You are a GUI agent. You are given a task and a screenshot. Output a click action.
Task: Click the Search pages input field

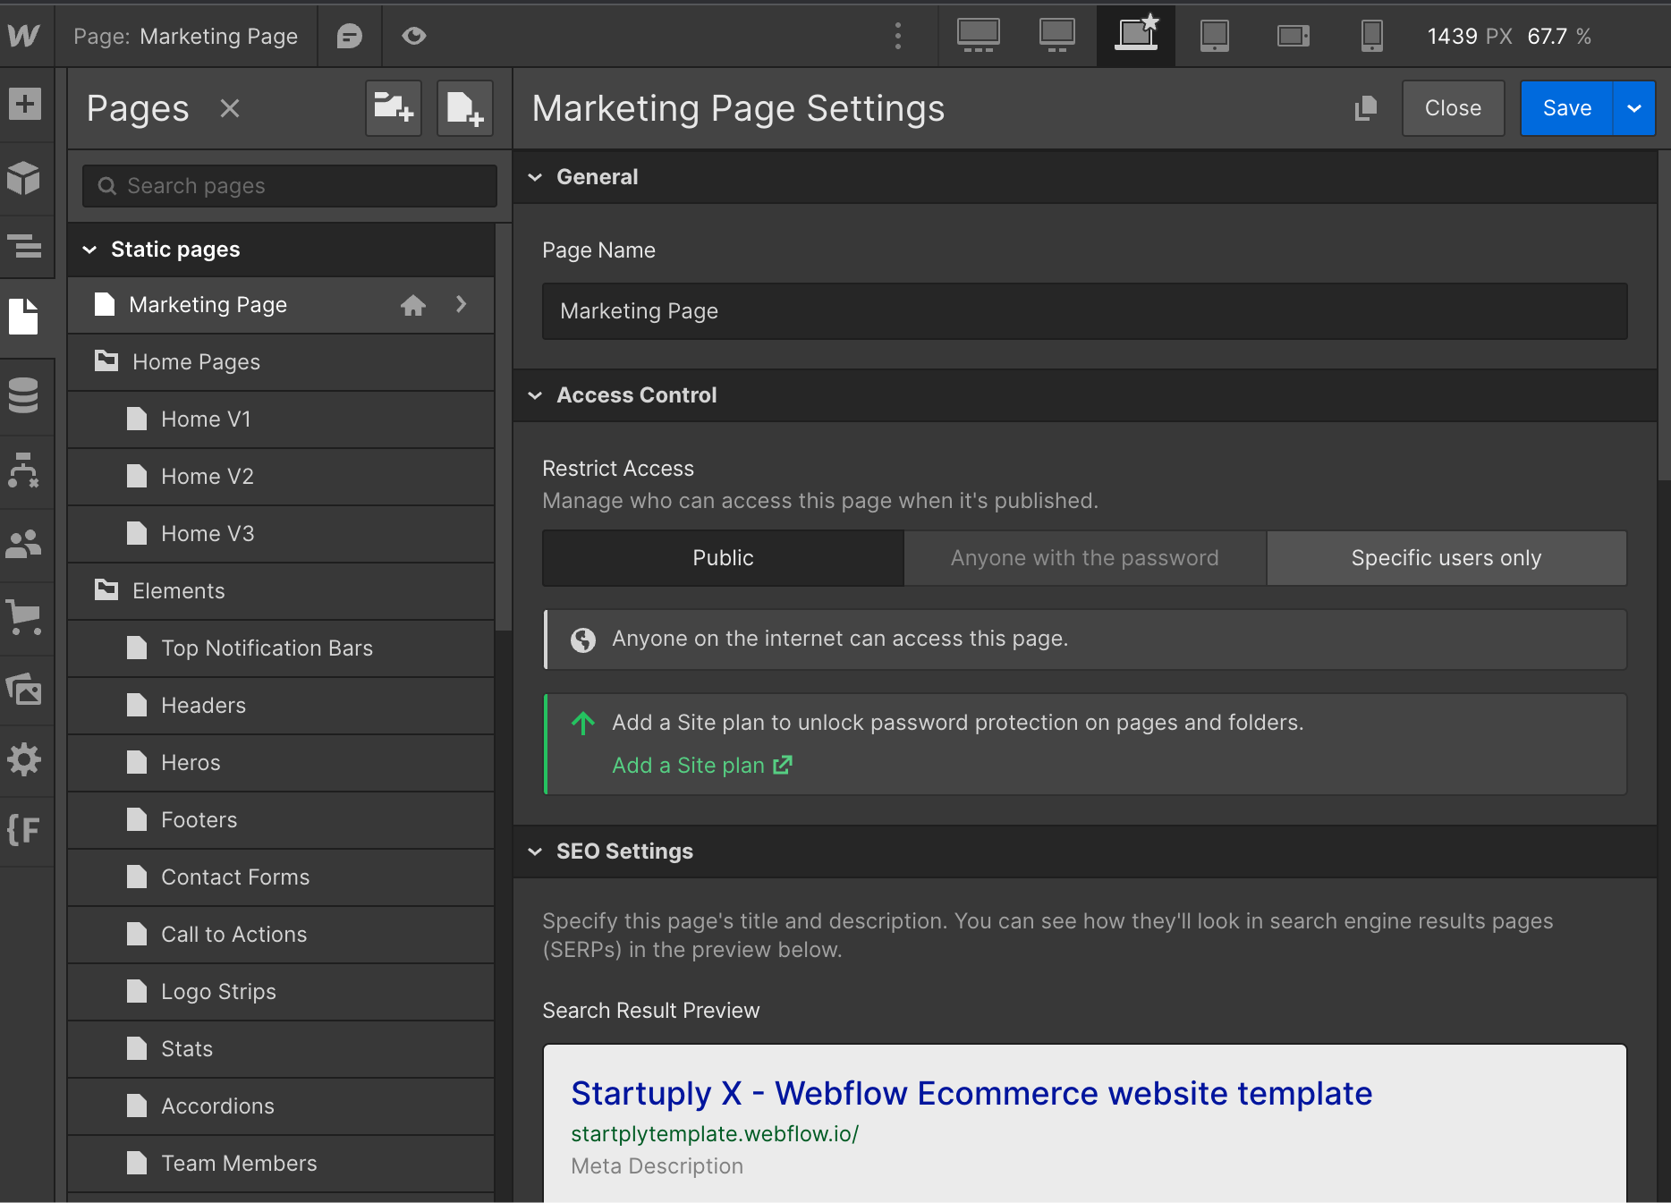coord(288,186)
